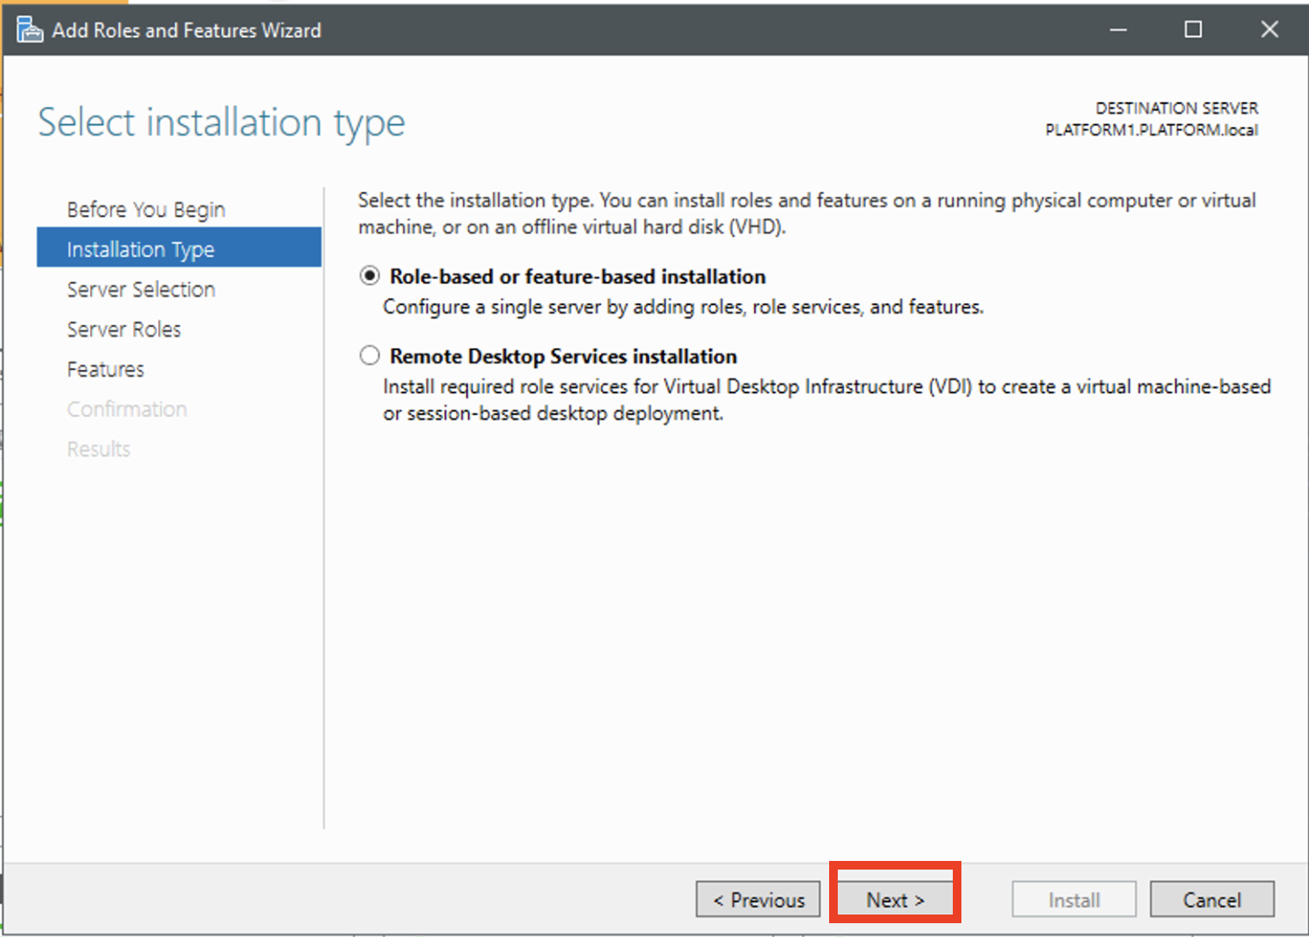
Task: Go to the Before You Begin step
Action: (145, 209)
